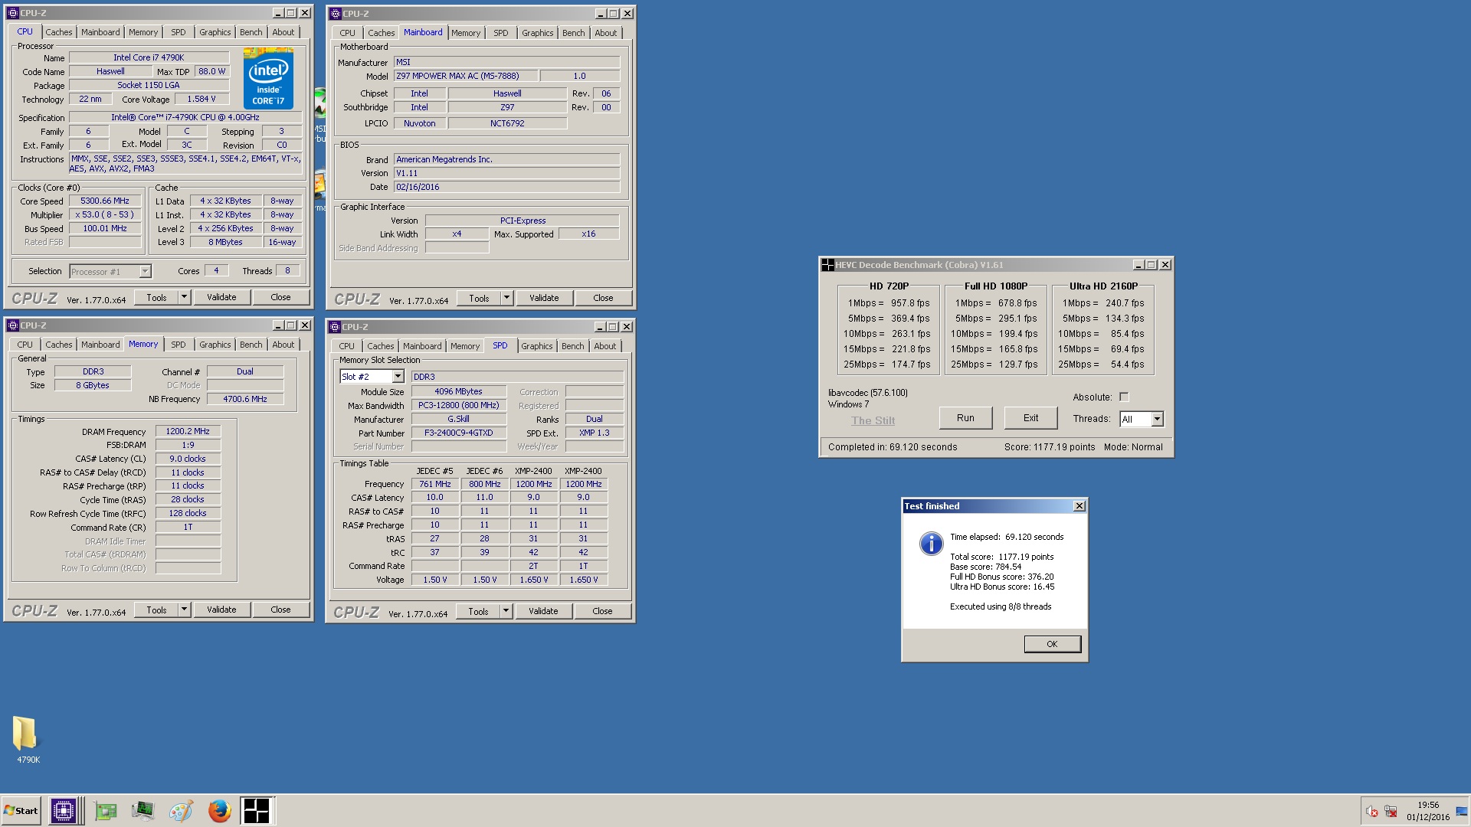Open the system monitor taskbar icon

tap(143, 811)
